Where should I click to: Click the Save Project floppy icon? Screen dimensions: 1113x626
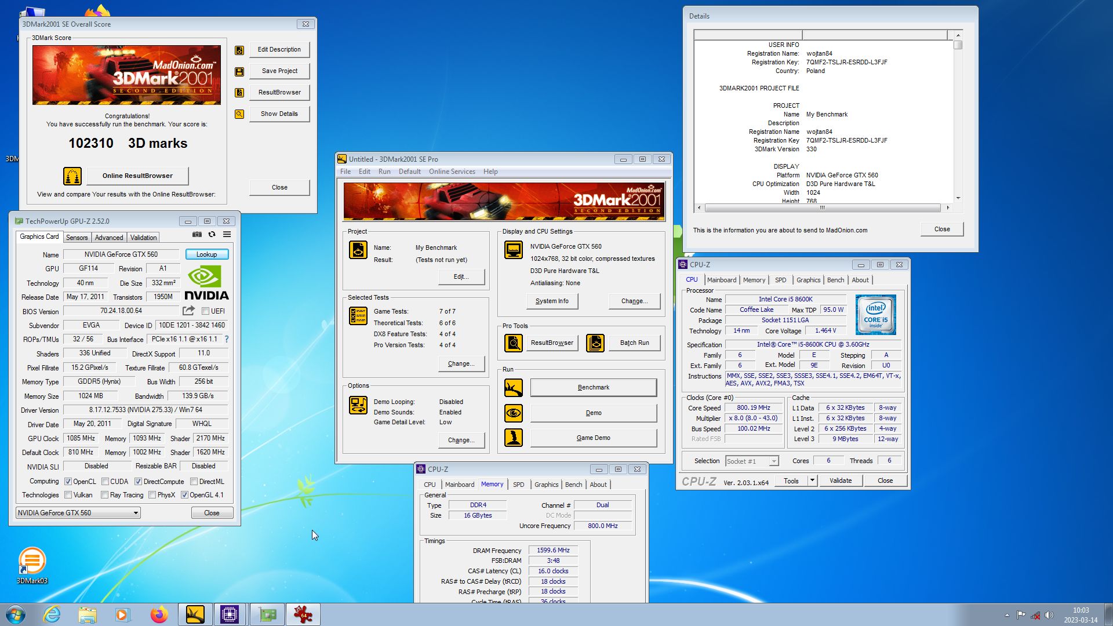pyautogui.click(x=239, y=72)
